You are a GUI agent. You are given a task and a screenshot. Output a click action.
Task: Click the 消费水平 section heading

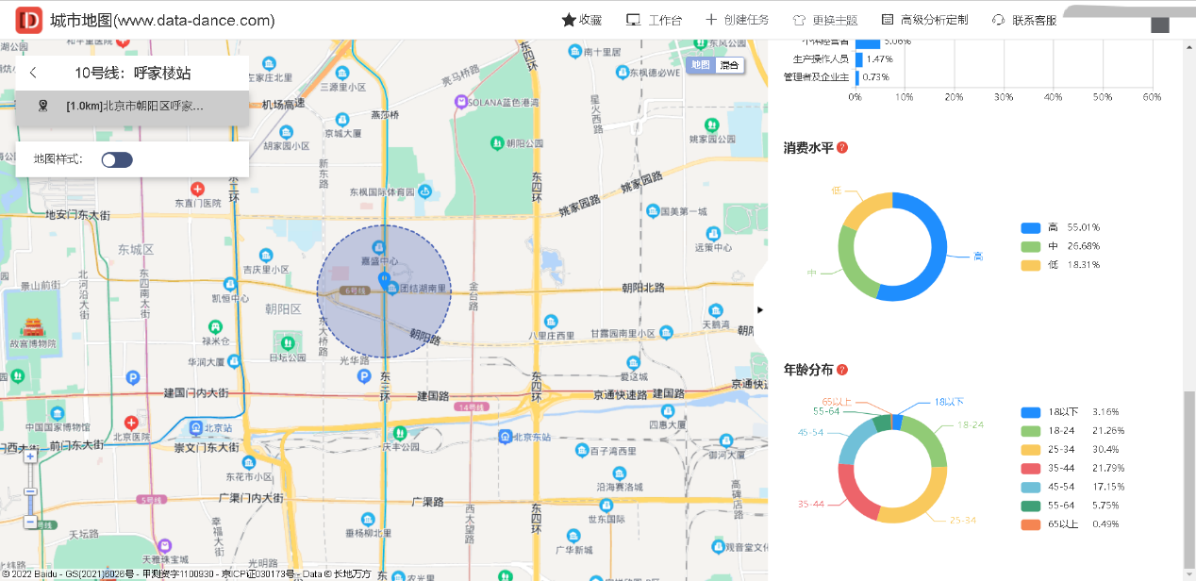click(808, 148)
